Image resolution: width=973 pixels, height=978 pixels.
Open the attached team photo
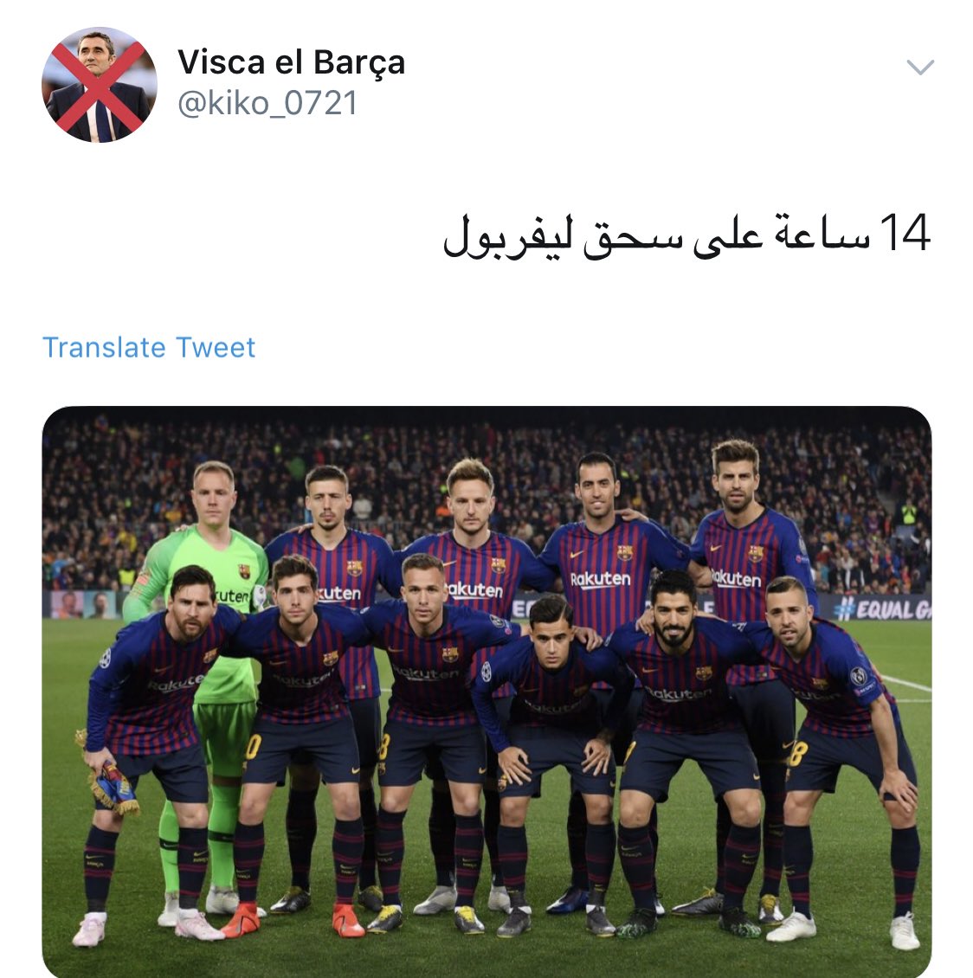click(x=486, y=692)
